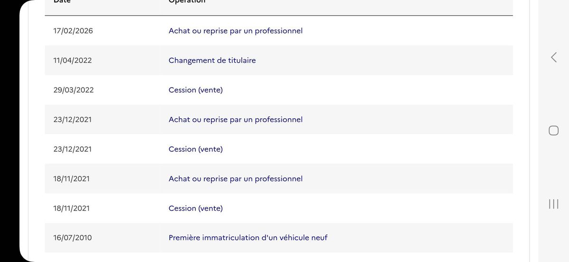
Task: Click the date 11/04/2022 cell
Action: tap(73, 61)
